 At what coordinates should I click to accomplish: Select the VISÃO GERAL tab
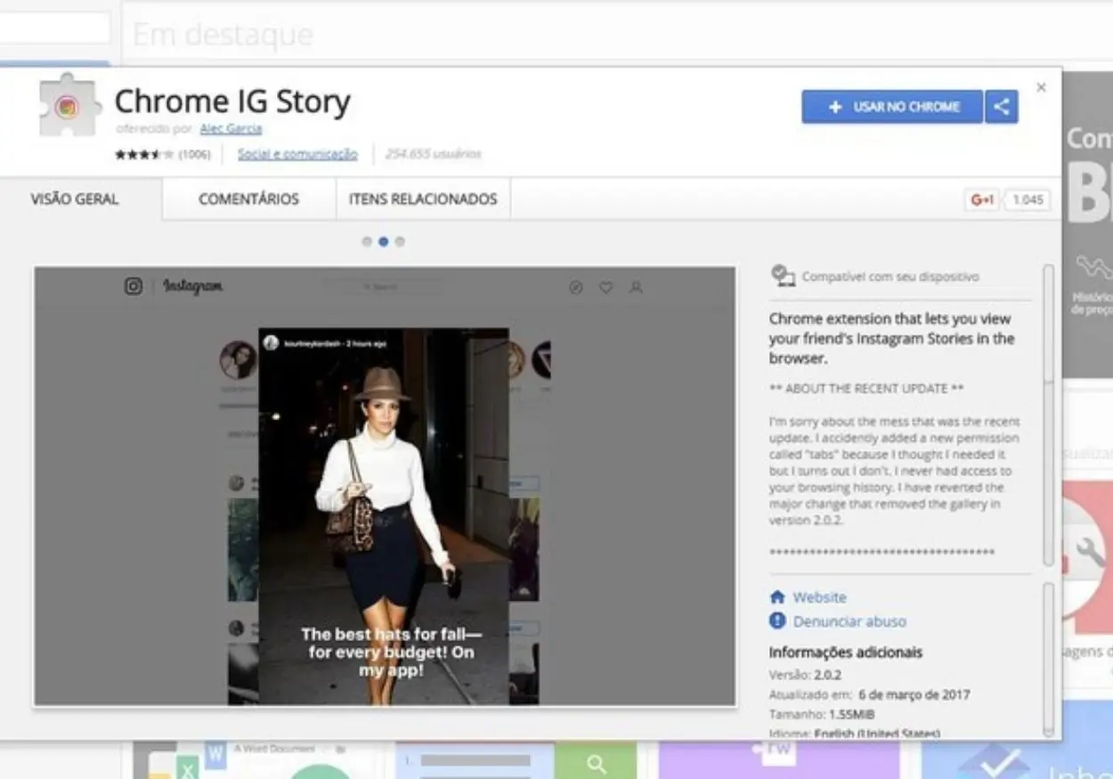coord(74,199)
